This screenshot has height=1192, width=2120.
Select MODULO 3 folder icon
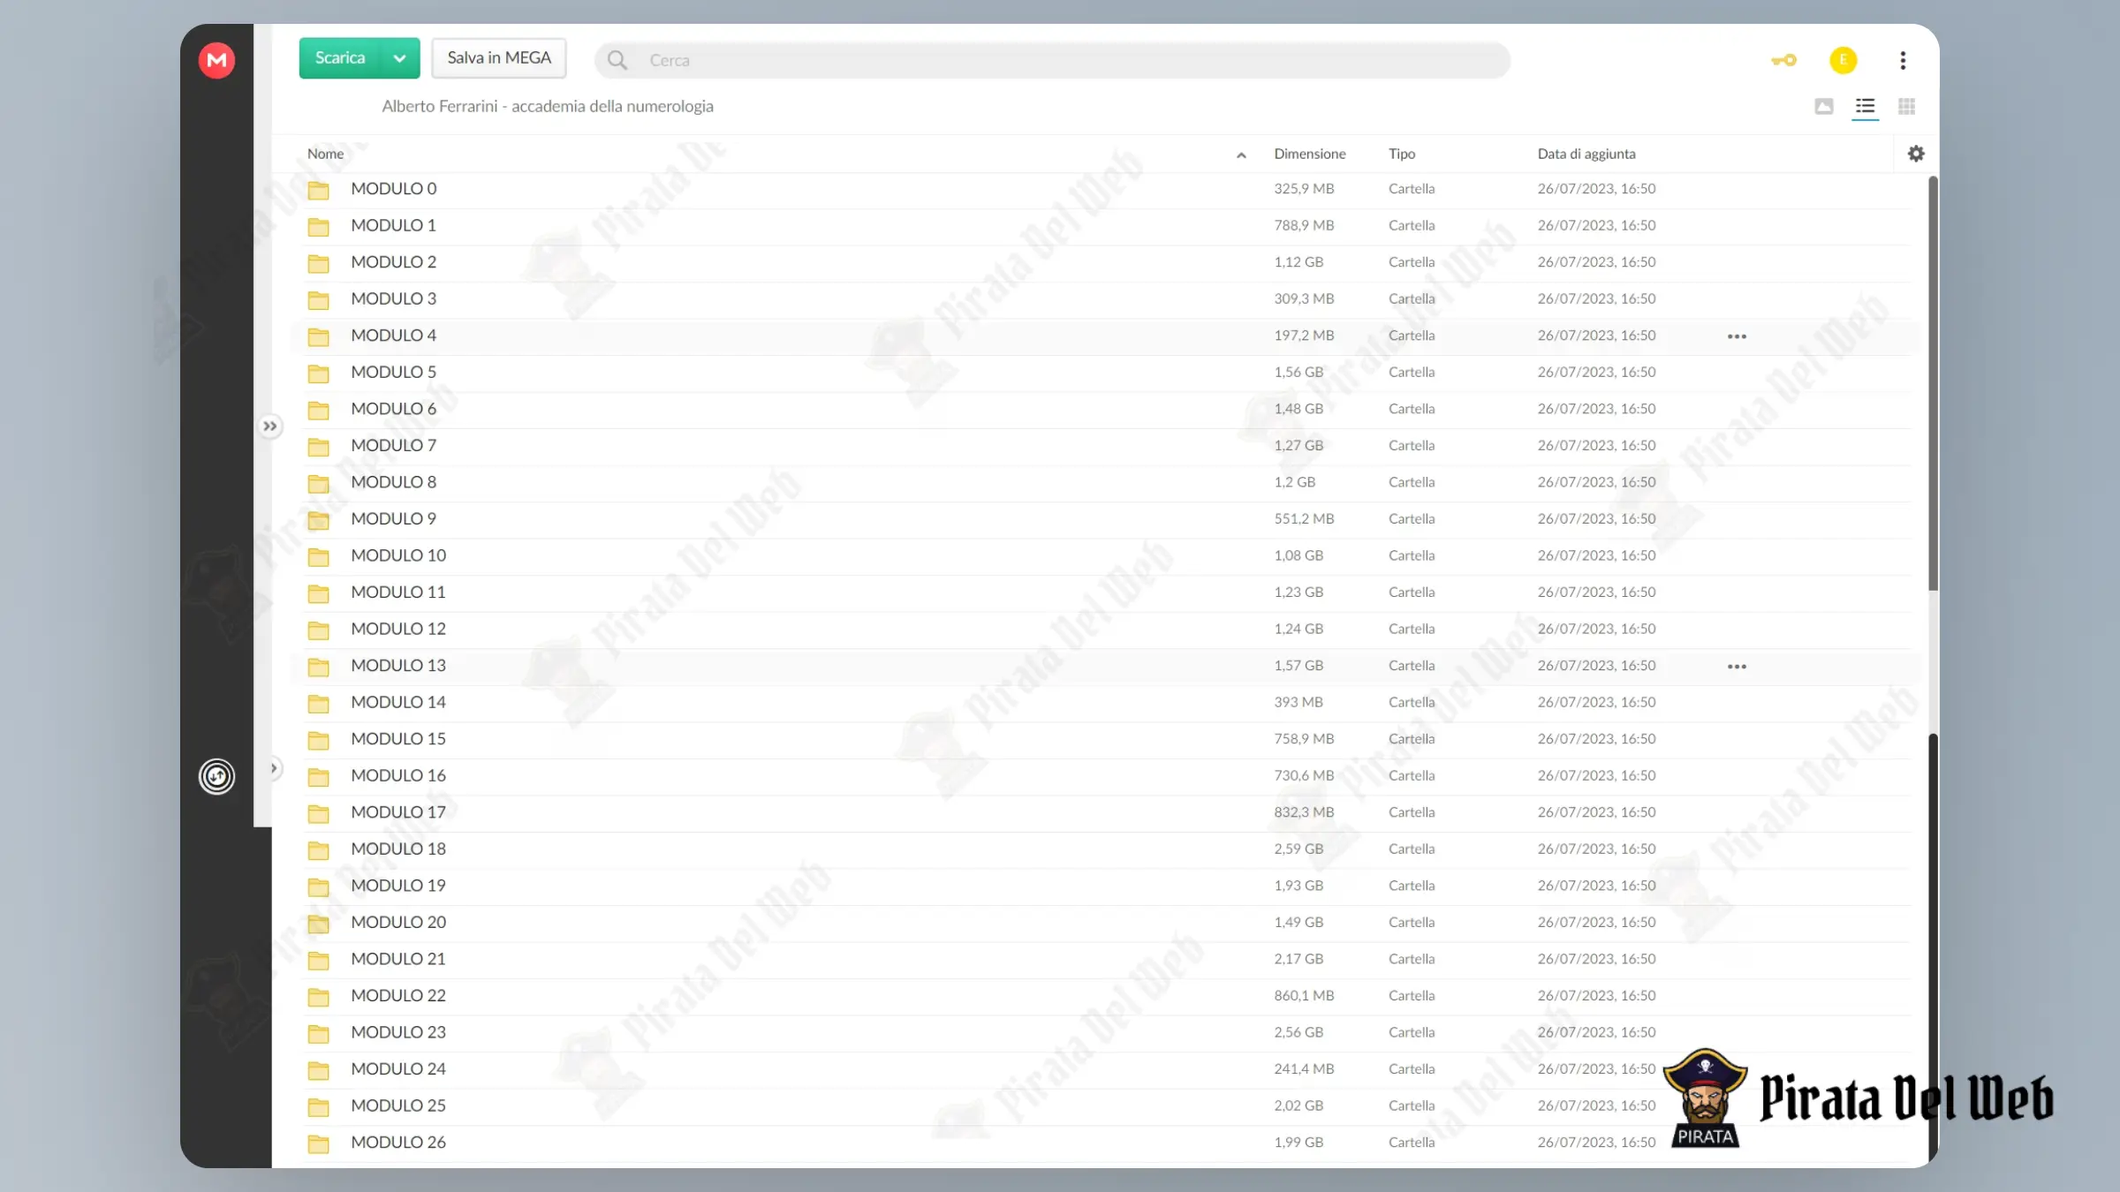[318, 300]
